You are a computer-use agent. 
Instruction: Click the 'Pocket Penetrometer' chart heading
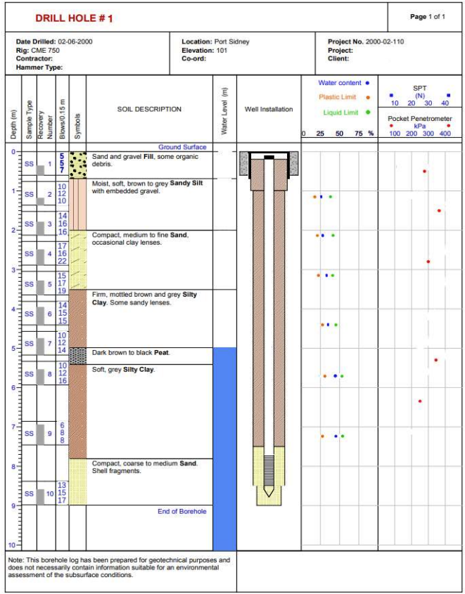(x=420, y=119)
